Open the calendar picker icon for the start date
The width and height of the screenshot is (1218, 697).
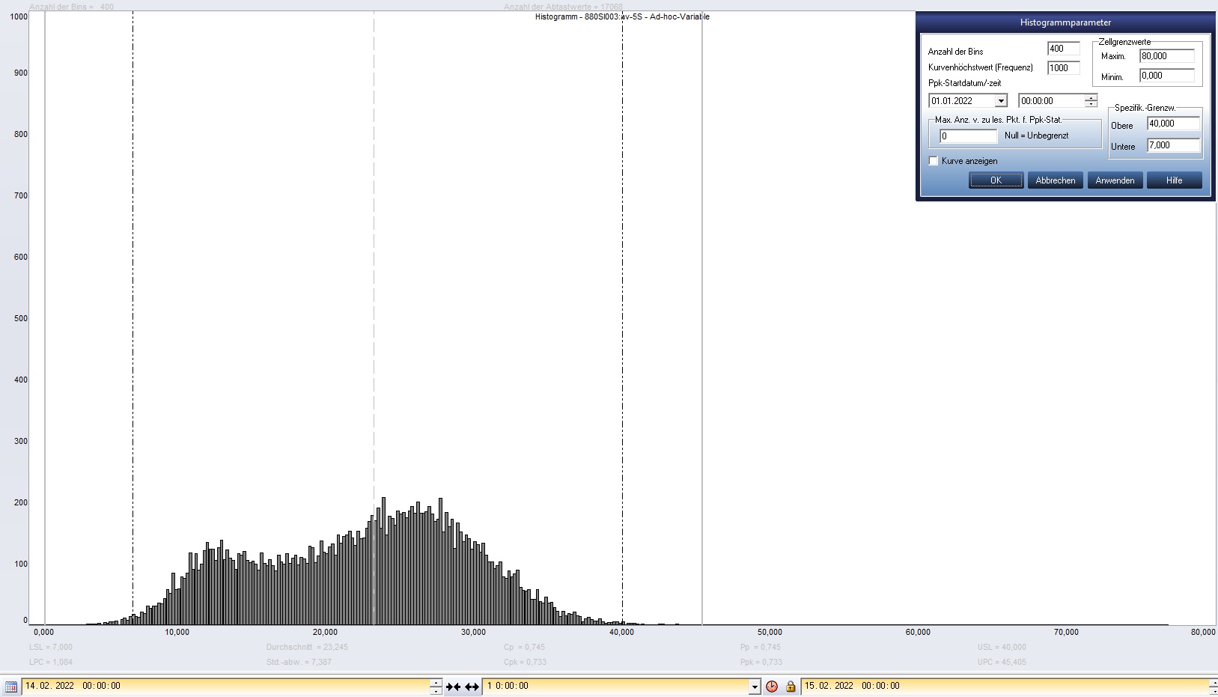point(10,687)
